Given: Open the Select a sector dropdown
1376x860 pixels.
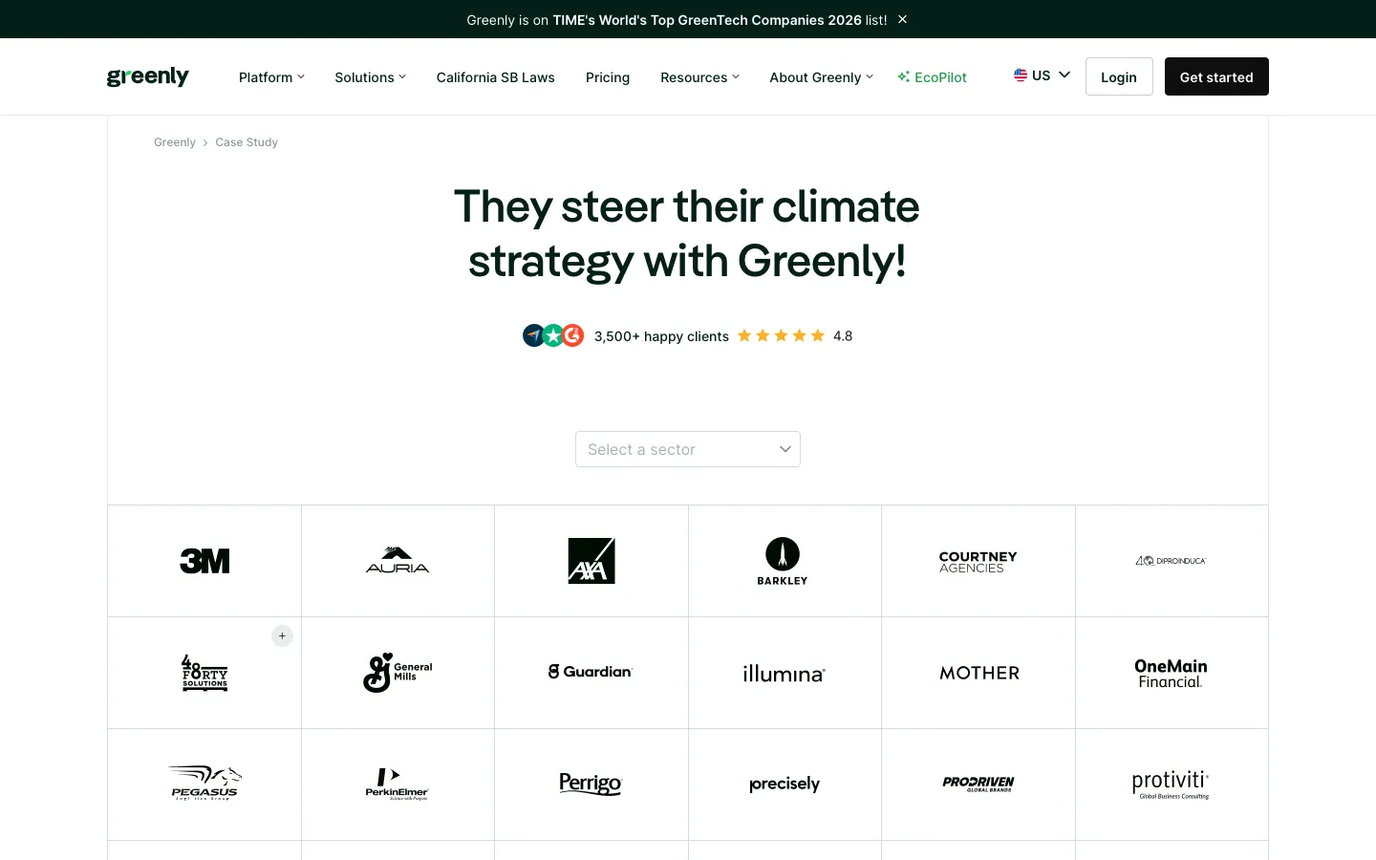Looking at the screenshot, I should tap(688, 449).
